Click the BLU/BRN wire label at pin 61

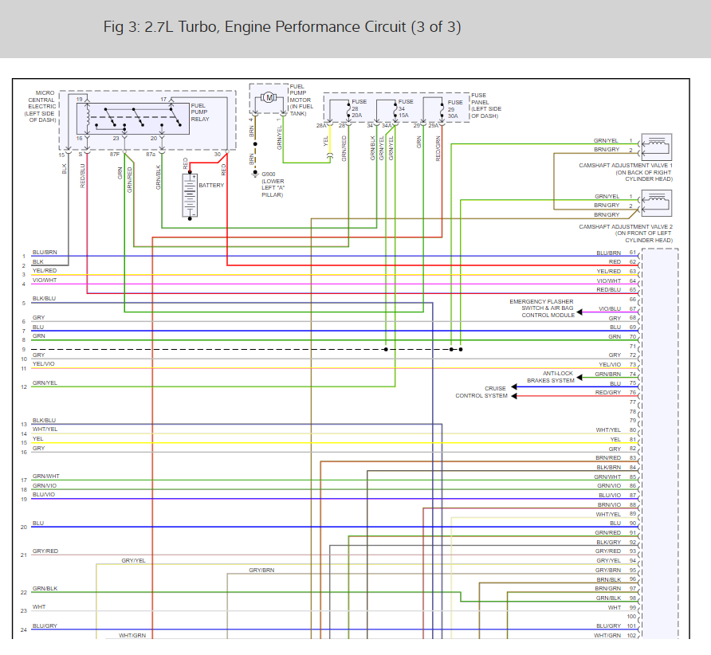[608, 253]
